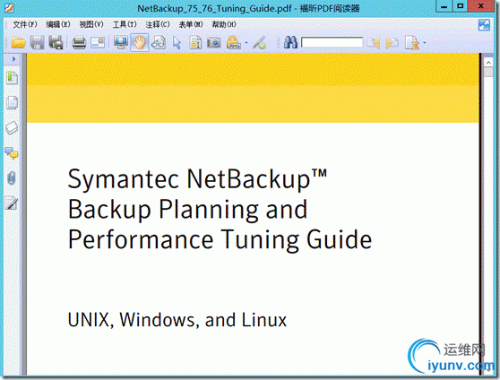The image size is (500, 380).
Task: Click the scroll up arrow of vertical scrollbar
Action: [x=487, y=63]
